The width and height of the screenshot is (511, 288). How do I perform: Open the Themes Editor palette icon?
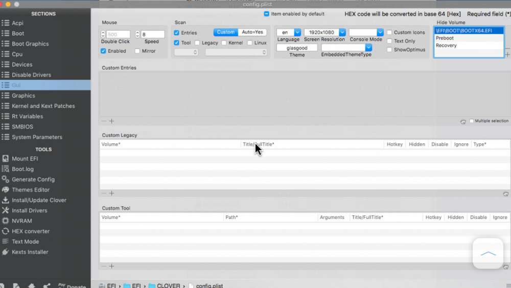tap(5, 190)
